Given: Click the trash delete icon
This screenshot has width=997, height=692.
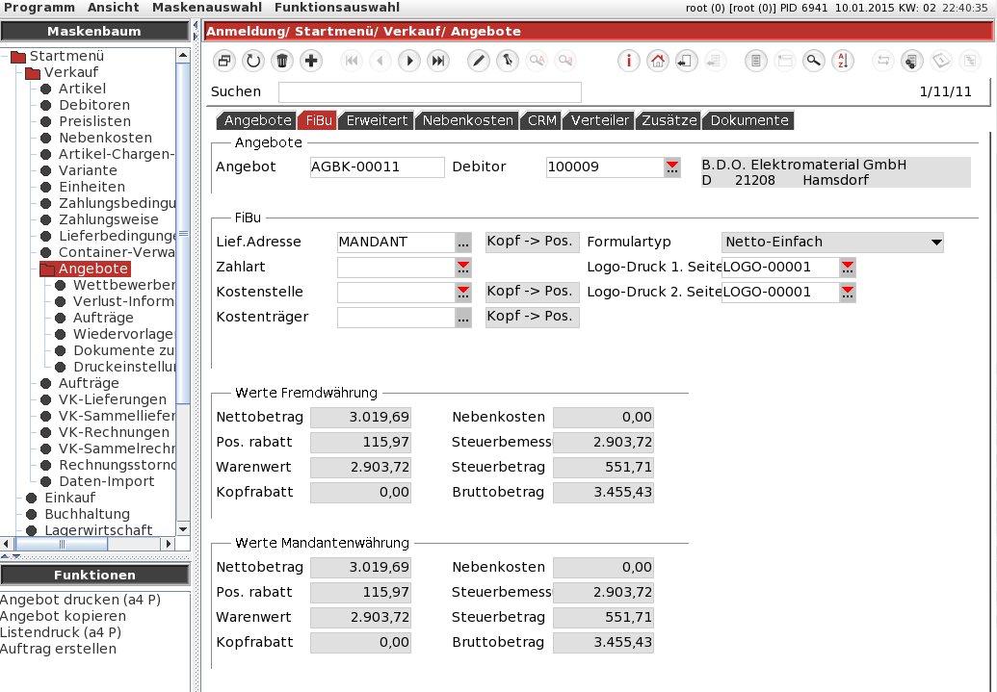Looking at the screenshot, I should coord(281,61).
